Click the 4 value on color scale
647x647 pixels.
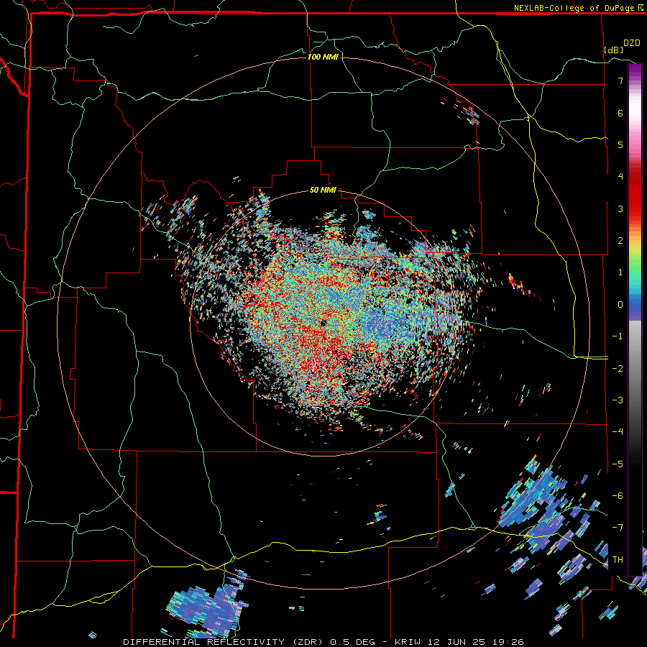click(x=620, y=177)
